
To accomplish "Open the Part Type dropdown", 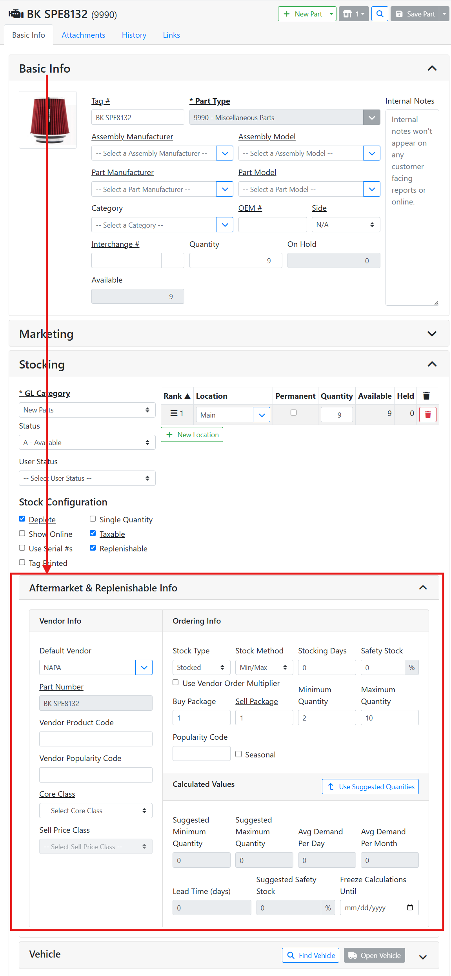I will click(x=371, y=117).
